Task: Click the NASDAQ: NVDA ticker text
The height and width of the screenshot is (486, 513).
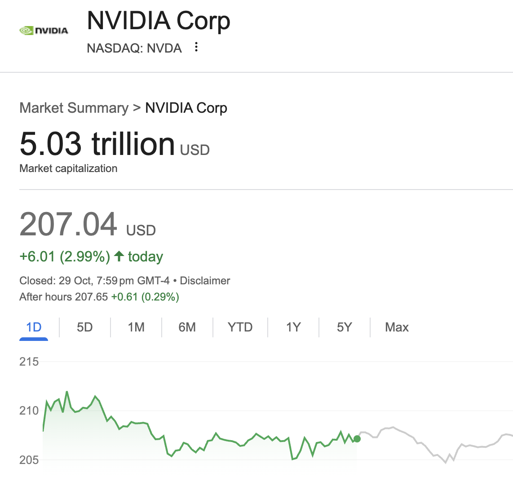Action: tap(134, 48)
